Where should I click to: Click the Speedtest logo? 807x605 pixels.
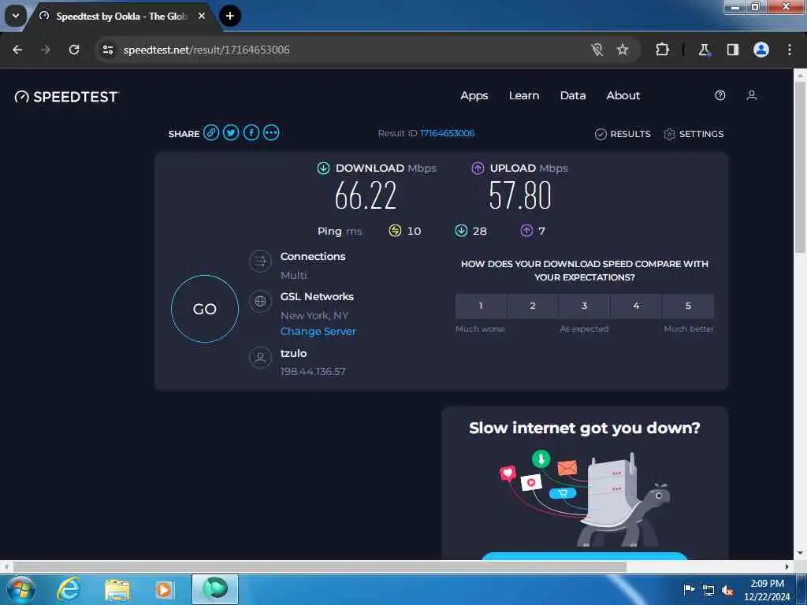pyautogui.click(x=66, y=97)
